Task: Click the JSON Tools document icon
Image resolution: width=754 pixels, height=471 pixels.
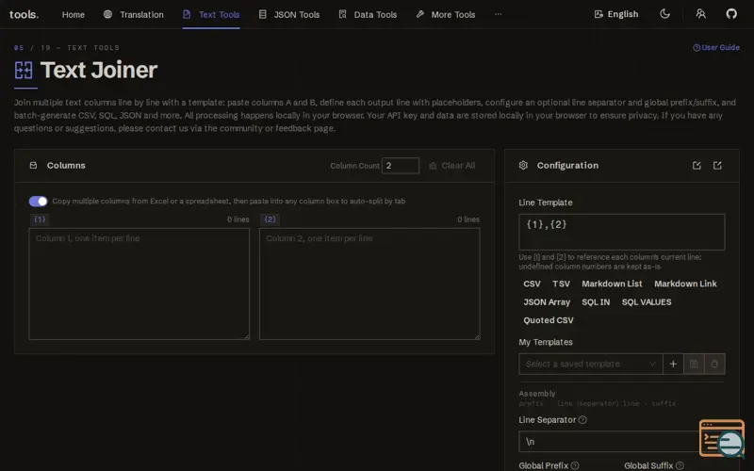Action: (x=263, y=14)
